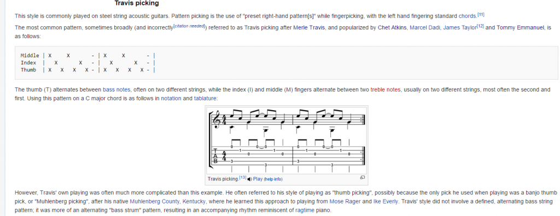
Task: Follow the Merle Travis link
Action: click(309, 27)
